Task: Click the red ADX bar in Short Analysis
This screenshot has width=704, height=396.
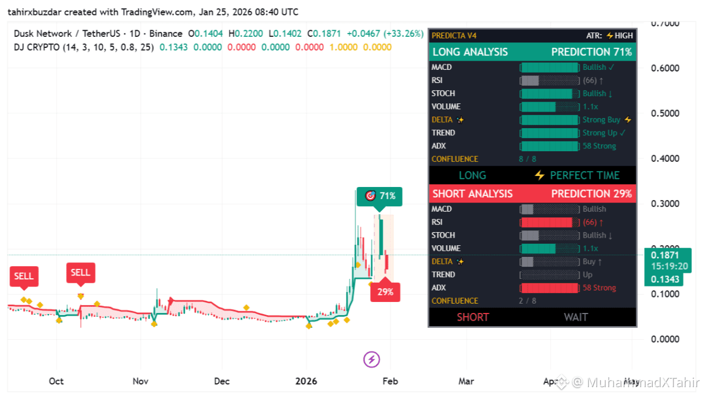Action: pyautogui.click(x=549, y=288)
